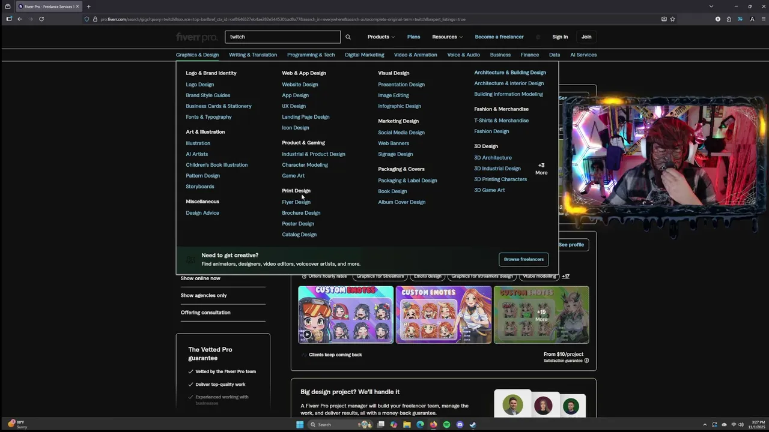The image size is (769, 432).
Task: Select T-Shirts & Merchandise link
Action: [x=501, y=121]
